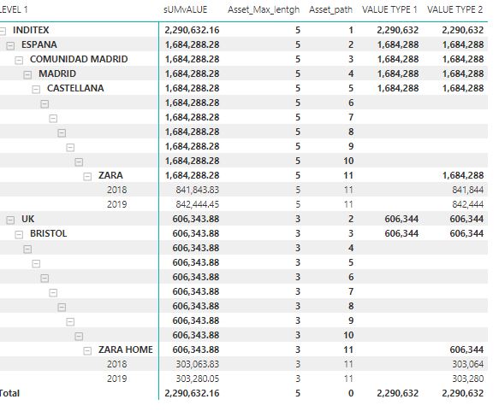Image resolution: width=499 pixels, height=411 pixels.
Task: Collapse the blank 1,684,288.28 row with Asset_path 10
Action: pyautogui.click(x=79, y=162)
